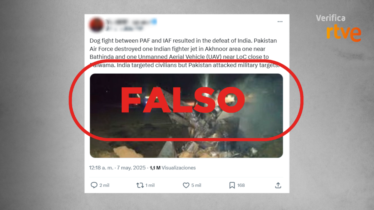
Task: Click the 2 mil replies count
Action: [104, 185]
